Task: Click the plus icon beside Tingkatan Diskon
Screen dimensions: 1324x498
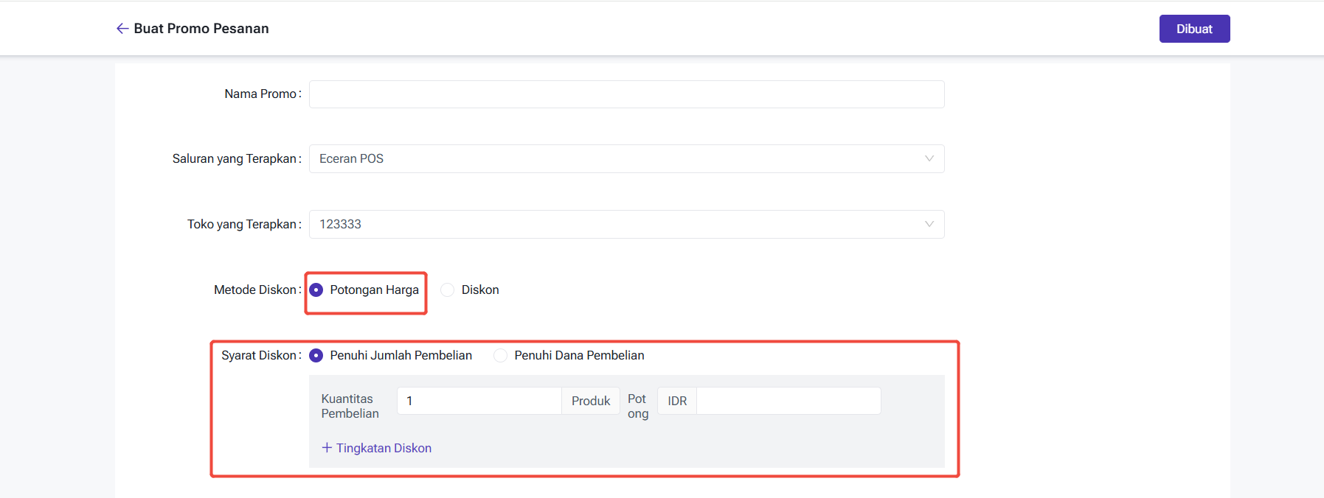Action: [327, 448]
